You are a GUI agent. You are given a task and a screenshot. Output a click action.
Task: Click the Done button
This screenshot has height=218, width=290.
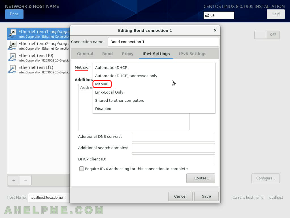[x=14, y=14]
